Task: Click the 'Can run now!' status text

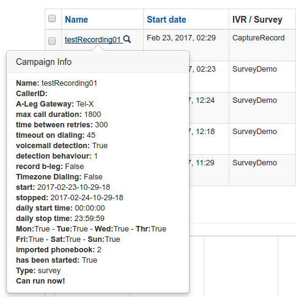Action: (x=40, y=281)
